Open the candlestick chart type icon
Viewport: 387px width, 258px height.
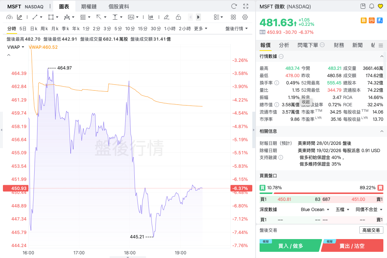tap(151, 17)
